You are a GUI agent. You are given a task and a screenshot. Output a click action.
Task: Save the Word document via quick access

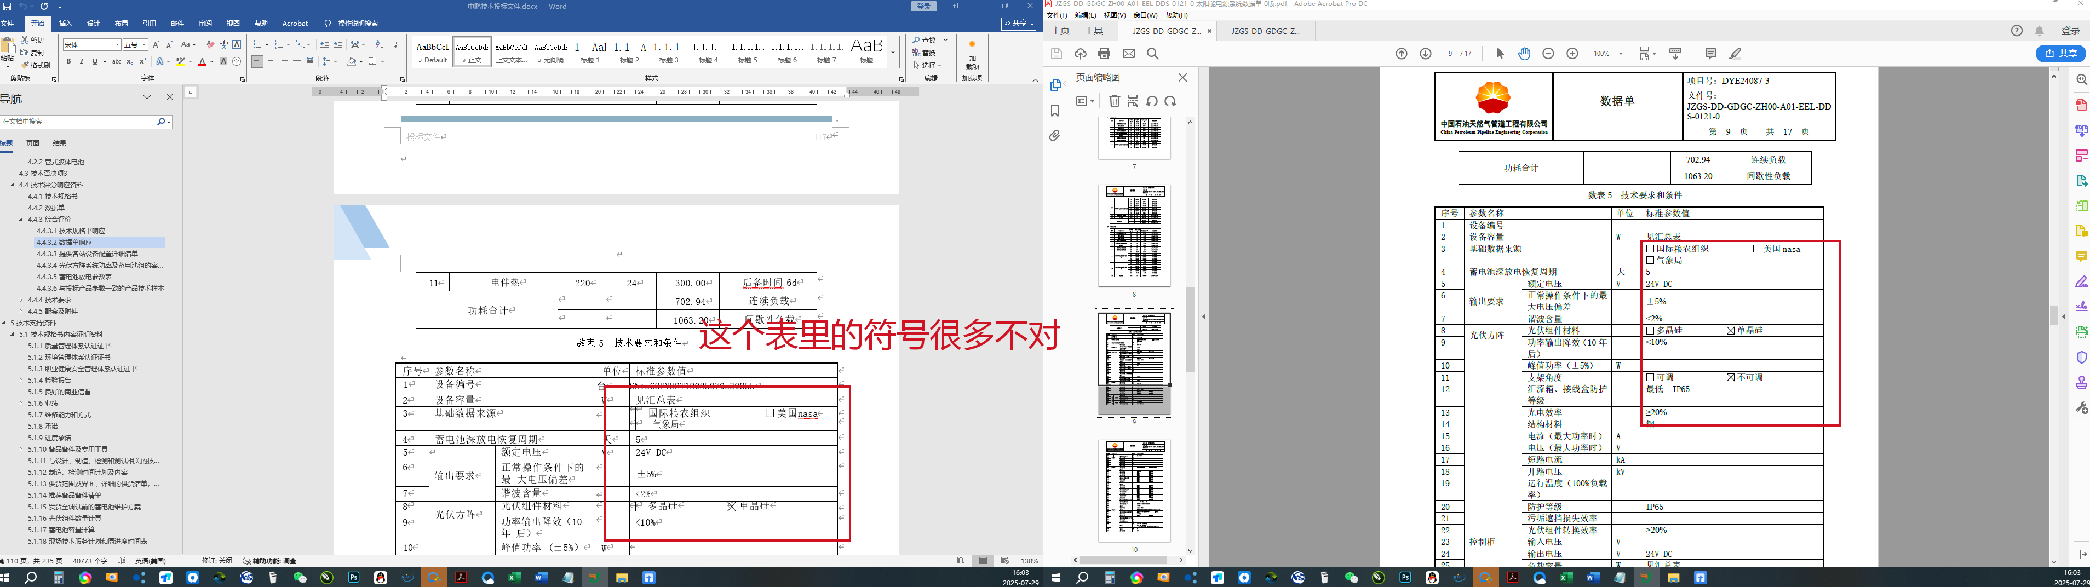click(7, 7)
